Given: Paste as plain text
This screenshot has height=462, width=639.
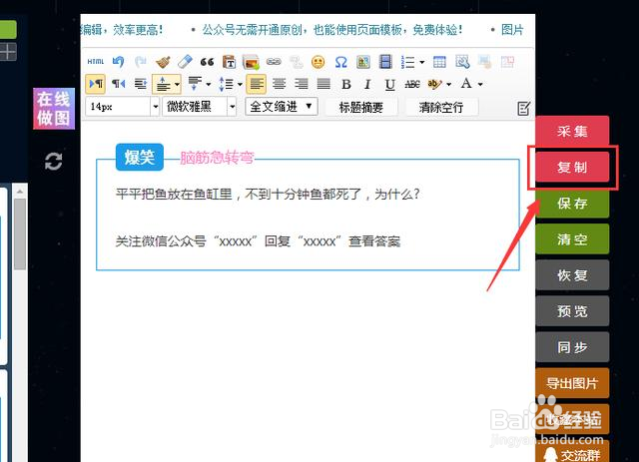Looking at the screenshot, I should tap(230, 62).
